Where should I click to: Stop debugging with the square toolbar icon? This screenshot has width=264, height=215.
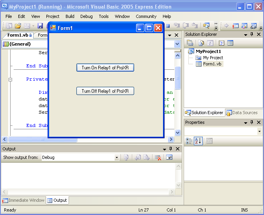click(168, 26)
